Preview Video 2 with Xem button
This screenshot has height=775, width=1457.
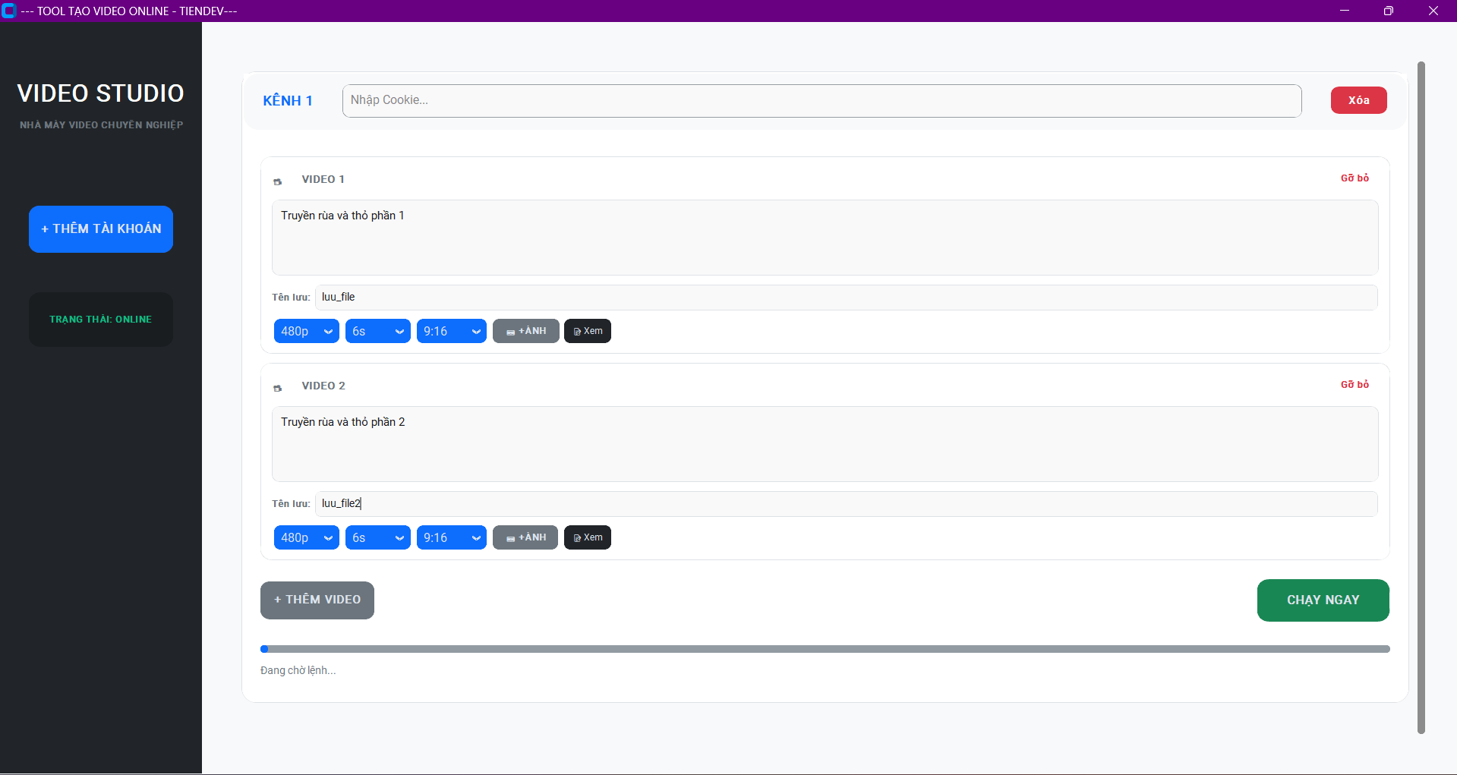coord(588,537)
